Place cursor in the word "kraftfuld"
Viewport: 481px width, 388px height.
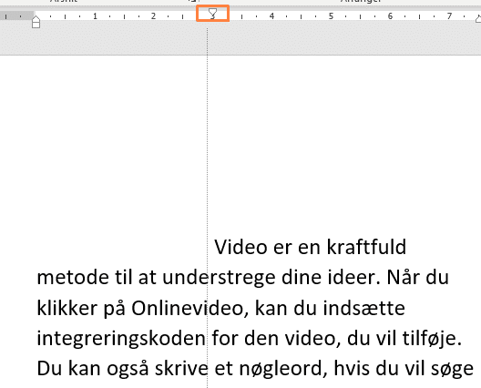(x=366, y=247)
